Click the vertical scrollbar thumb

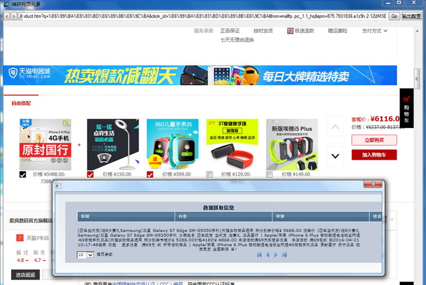pos(417,79)
